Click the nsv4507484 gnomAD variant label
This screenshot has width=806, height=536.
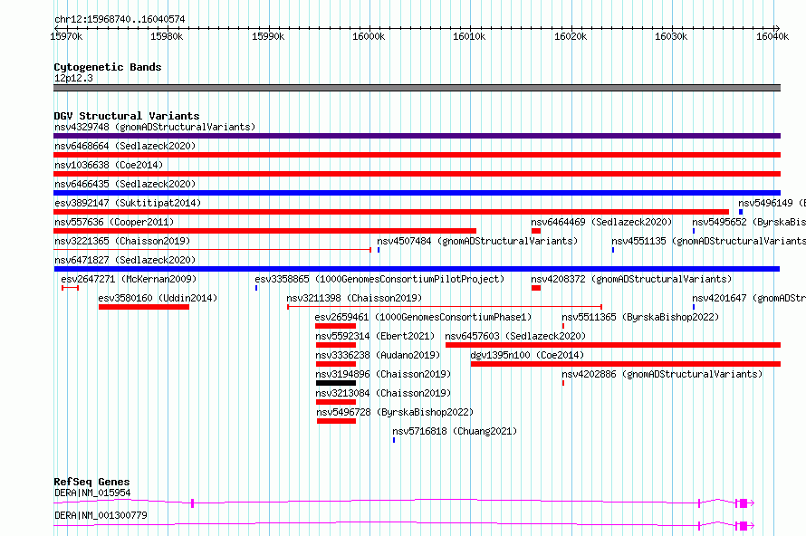(477, 241)
